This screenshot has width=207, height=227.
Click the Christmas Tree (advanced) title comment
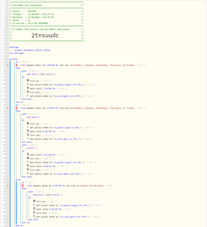pos(46,5)
